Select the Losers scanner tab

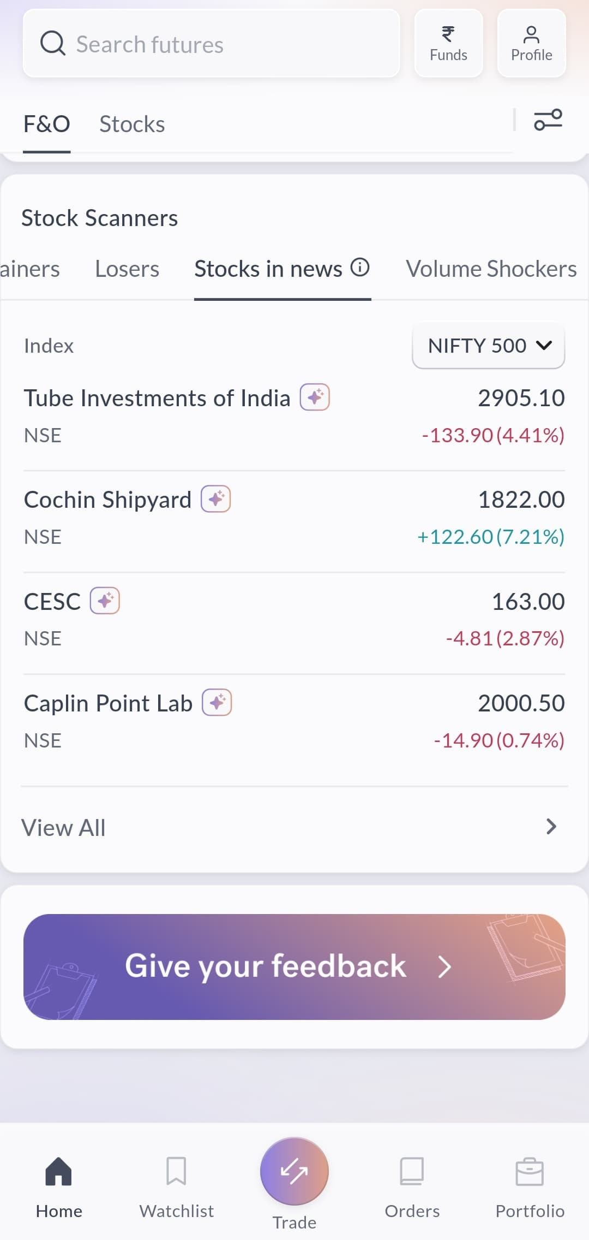coord(127,269)
